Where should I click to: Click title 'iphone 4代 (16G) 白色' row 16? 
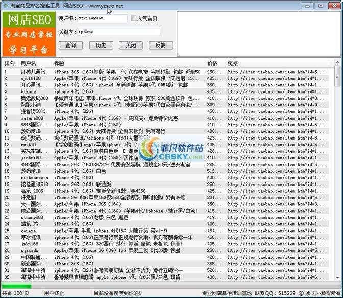point(80,171)
